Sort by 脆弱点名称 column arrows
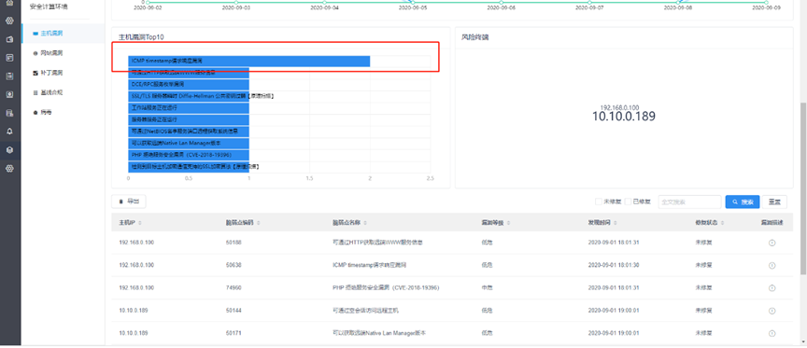The image size is (807, 348). click(x=365, y=223)
